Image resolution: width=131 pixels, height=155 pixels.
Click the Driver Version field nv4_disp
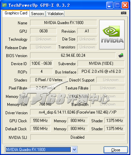point(78,112)
